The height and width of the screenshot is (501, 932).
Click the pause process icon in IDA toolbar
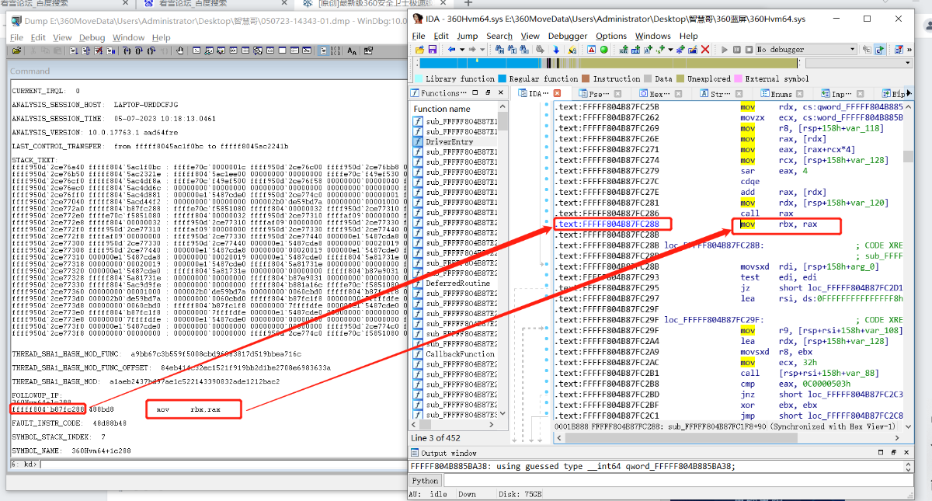[x=737, y=49]
